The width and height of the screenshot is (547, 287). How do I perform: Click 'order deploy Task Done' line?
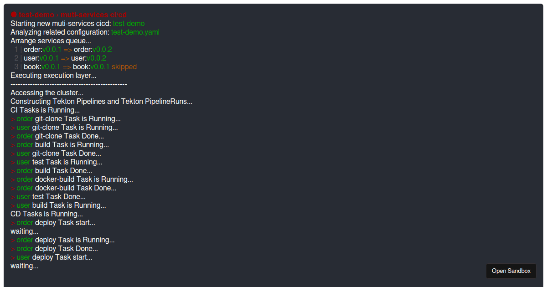click(54, 249)
